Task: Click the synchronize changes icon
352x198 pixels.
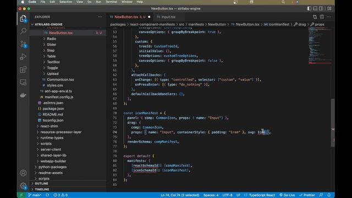Action: pyautogui.click(x=47, y=195)
